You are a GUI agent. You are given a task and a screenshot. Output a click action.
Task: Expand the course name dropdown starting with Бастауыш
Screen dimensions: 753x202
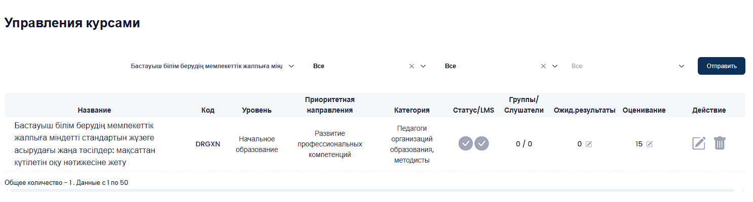coord(291,66)
